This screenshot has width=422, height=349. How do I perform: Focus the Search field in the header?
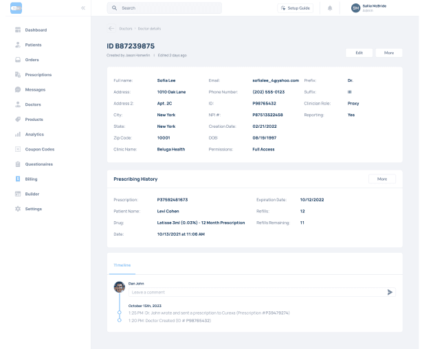tap(165, 8)
